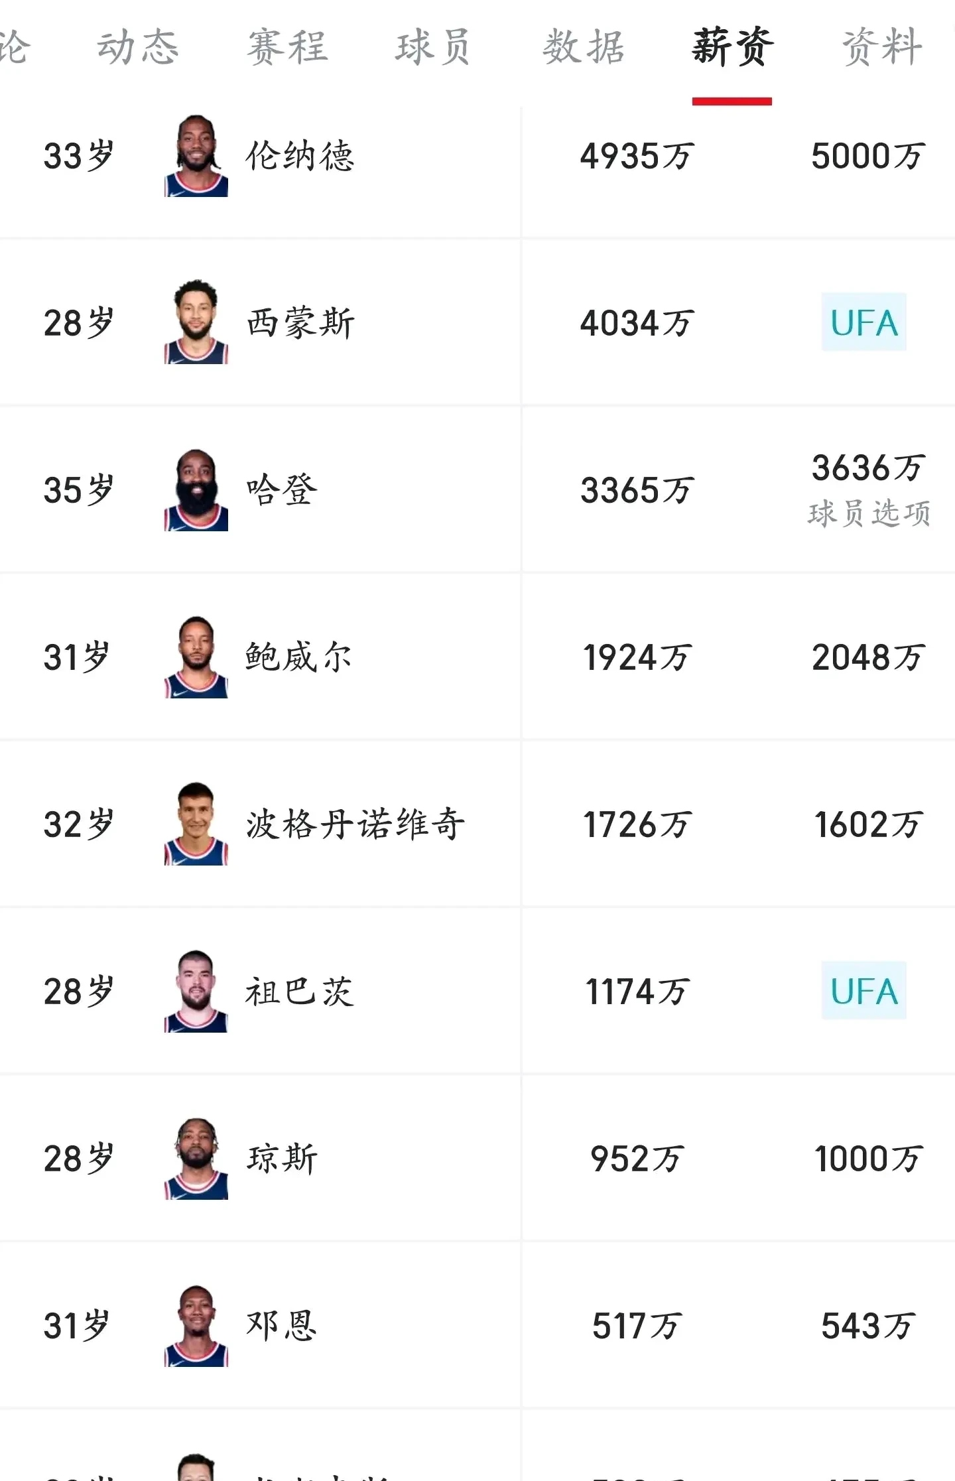This screenshot has height=1481, width=955.
Task: Open the player photo beside 西蒙斯
Action: [196, 322]
